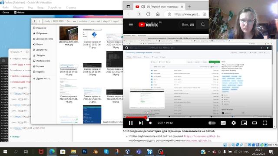Toggle subtitles on the YouTube player
This screenshot has height=156, width=278.
(223, 123)
